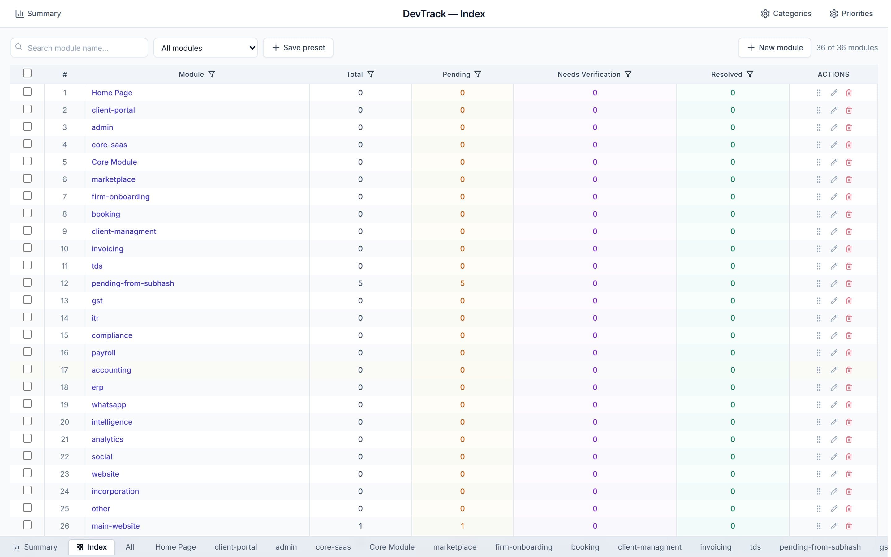891x557 pixels.
Task: Click the 36 of 36 modules count
Action: 846,48
